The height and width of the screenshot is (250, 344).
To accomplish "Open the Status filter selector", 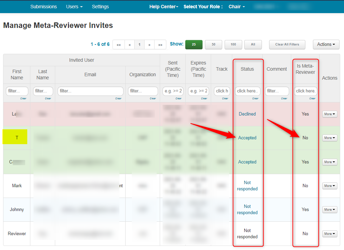I will coord(247,91).
